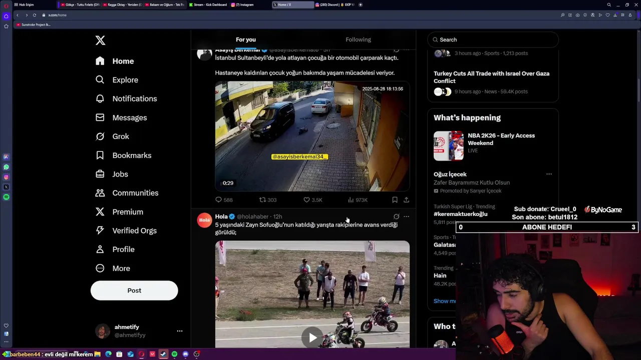This screenshot has width=641, height=360.
Task: Reply to the Asayiş Berkemal post
Action: click(224, 200)
